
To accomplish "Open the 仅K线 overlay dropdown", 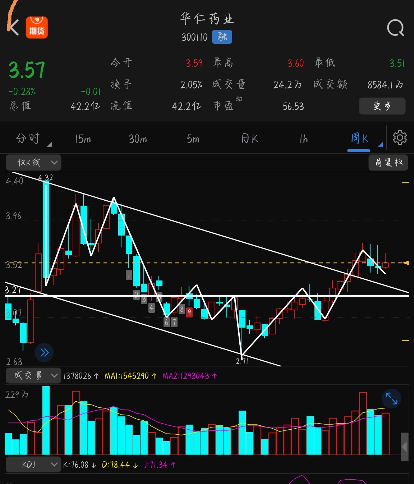I will [x=33, y=163].
